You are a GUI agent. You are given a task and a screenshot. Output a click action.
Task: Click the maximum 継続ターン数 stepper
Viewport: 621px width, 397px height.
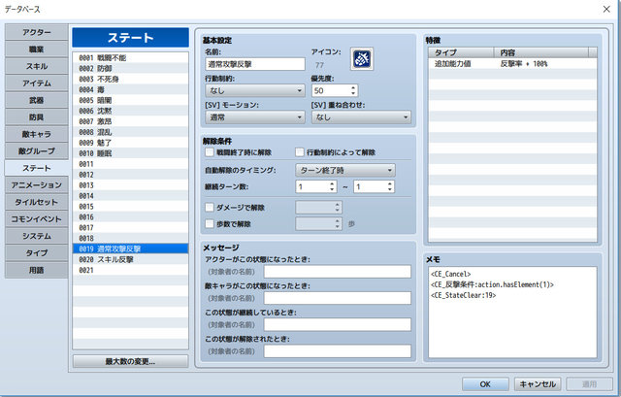pyautogui.click(x=375, y=186)
